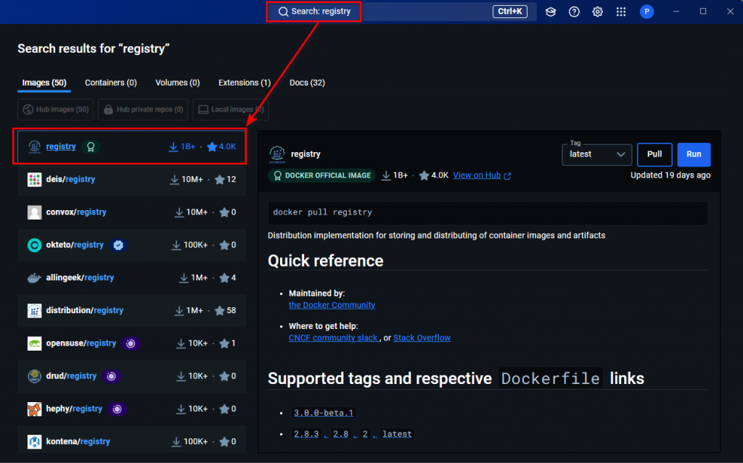
Task: Click the docker pull registry command box
Action: (x=488, y=212)
